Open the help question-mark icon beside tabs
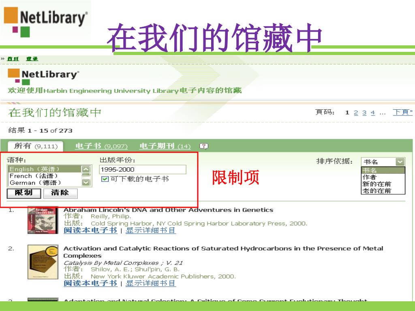Screen dimensions: 415x311 point(203,146)
